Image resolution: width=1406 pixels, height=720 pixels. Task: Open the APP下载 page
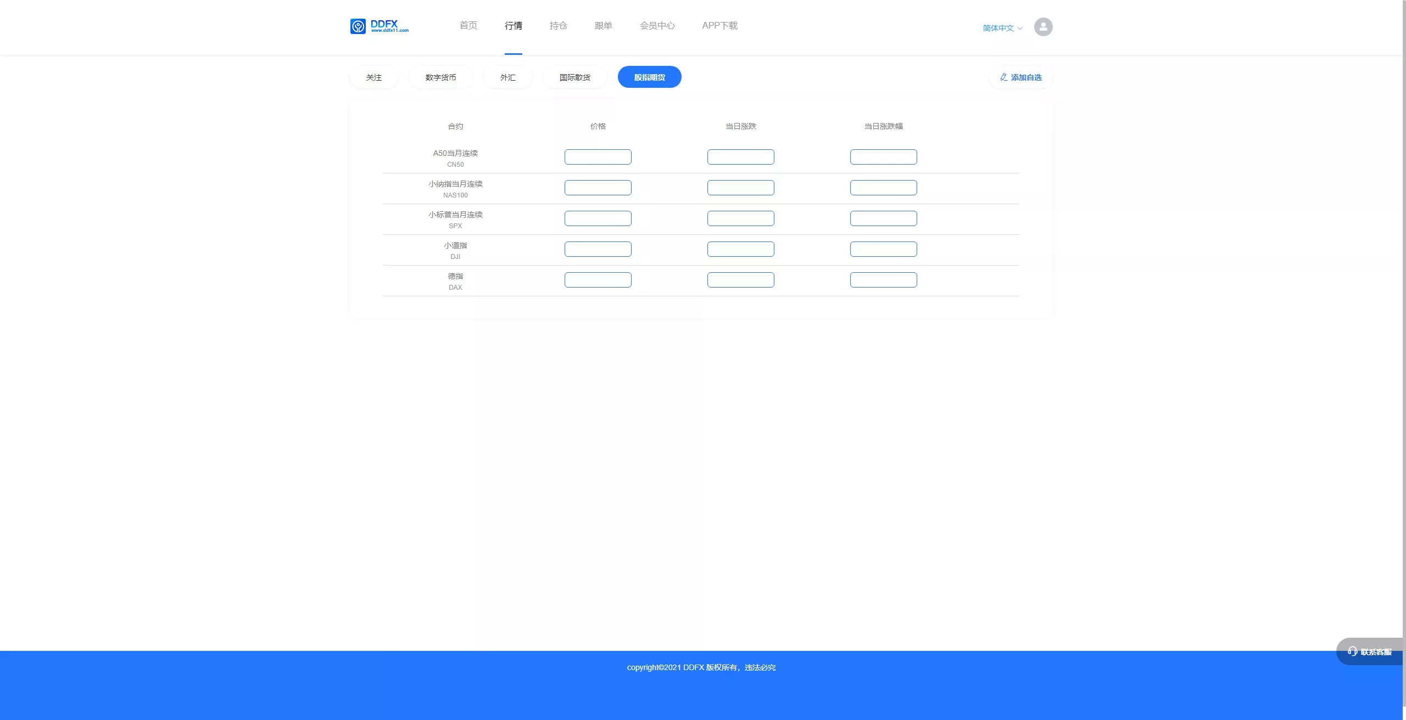click(719, 26)
